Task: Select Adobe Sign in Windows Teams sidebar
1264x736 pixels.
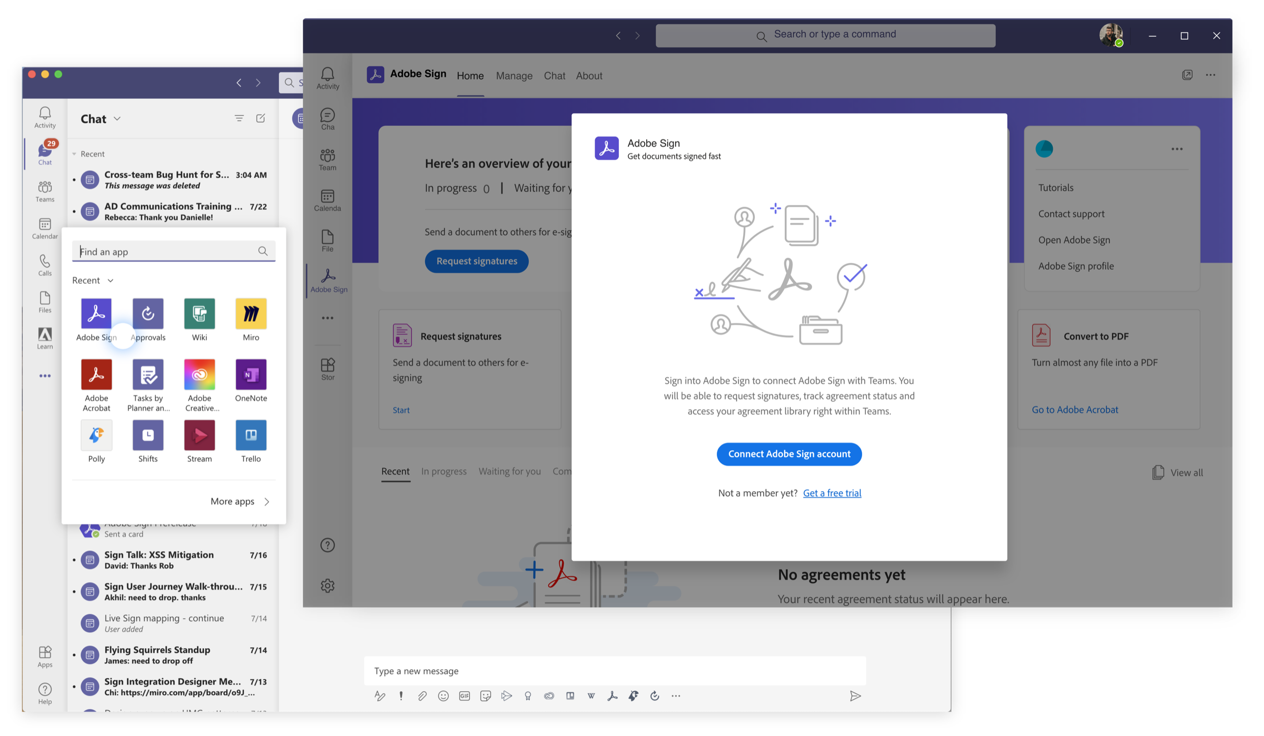Action: (329, 281)
